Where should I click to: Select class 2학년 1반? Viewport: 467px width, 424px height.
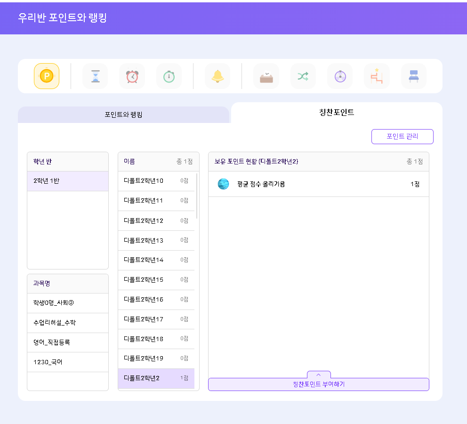tap(68, 181)
